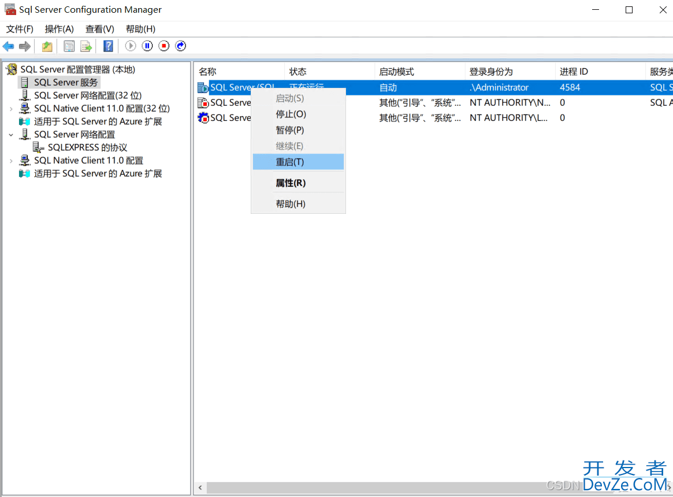Choose 停止(O) from the context menu
This screenshot has height=497, width=673.
[x=298, y=114]
